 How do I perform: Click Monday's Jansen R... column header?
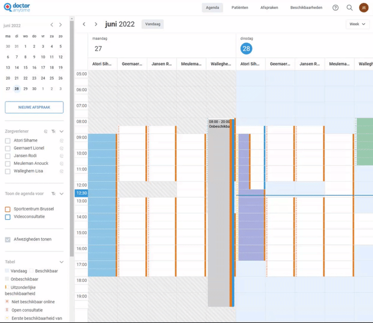[x=162, y=64]
